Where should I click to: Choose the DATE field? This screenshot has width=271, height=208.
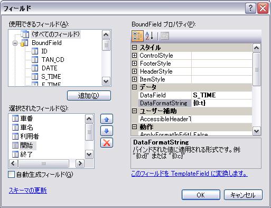pos(49,68)
